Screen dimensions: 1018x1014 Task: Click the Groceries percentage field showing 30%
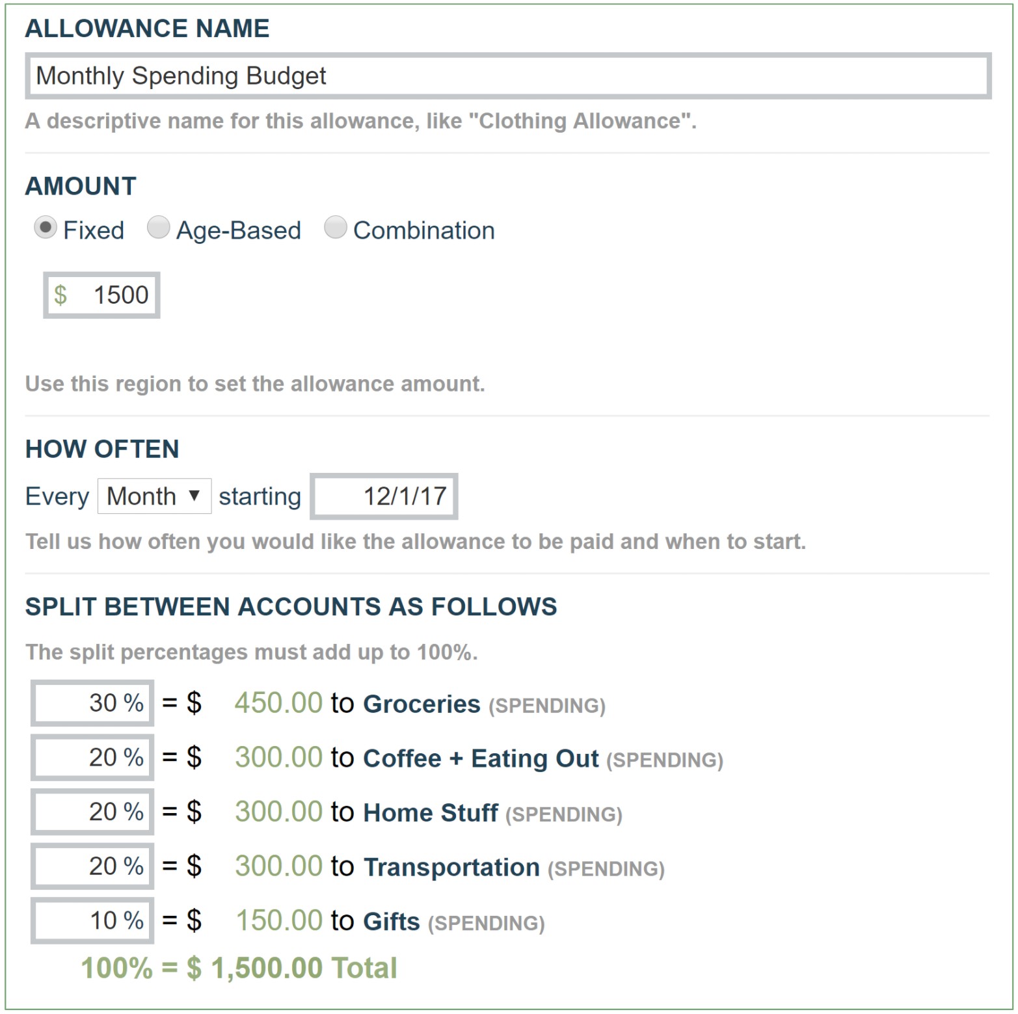92,703
